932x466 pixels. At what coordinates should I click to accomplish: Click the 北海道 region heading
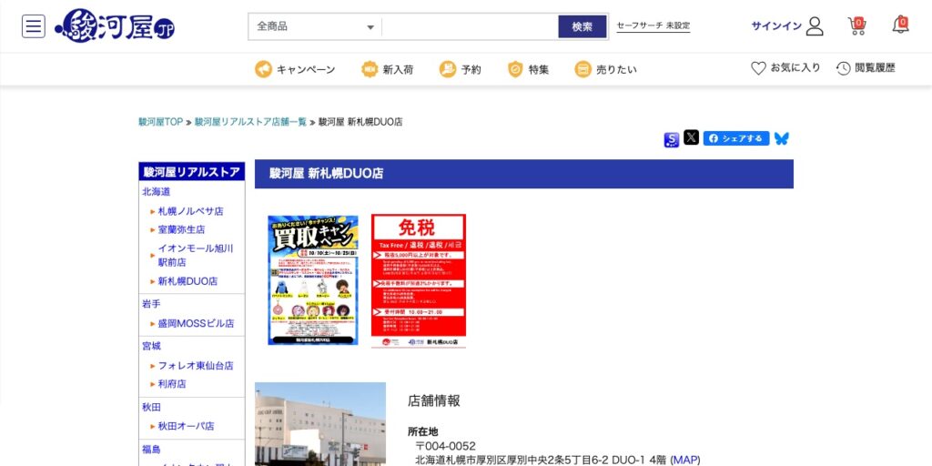(x=156, y=192)
